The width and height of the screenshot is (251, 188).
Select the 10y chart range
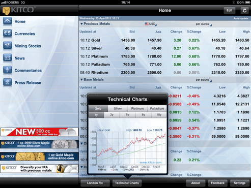[x=159, y=115]
